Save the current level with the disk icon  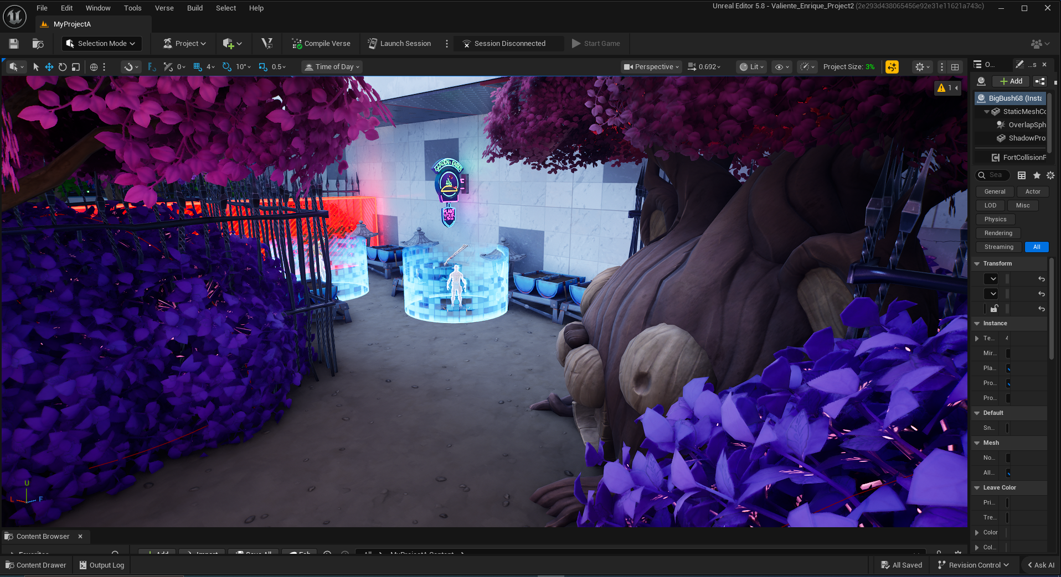point(14,44)
